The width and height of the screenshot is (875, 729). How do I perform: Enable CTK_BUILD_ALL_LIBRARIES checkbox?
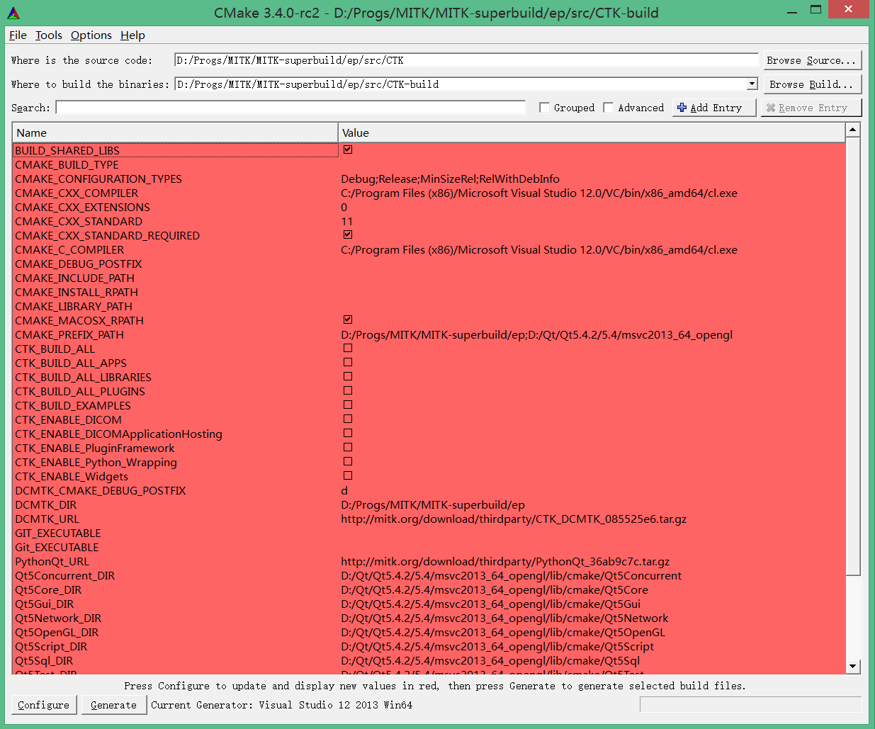point(348,376)
